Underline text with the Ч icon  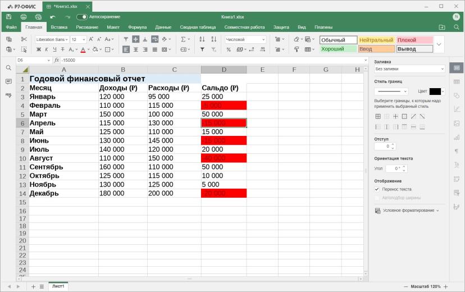click(x=54, y=49)
